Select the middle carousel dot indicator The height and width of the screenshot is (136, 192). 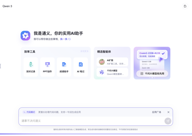(x=152, y=78)
